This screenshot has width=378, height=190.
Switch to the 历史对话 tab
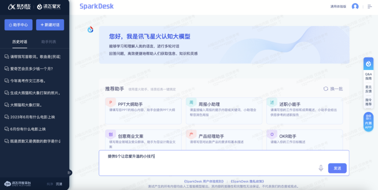[x=20, y=42]
